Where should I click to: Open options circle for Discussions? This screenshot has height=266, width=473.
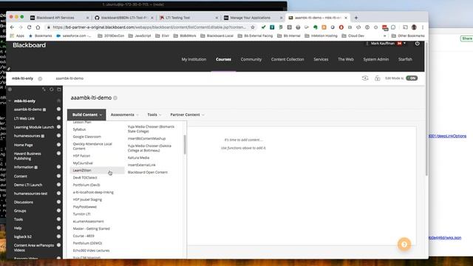pyautogui.click(x=59, y=202)
